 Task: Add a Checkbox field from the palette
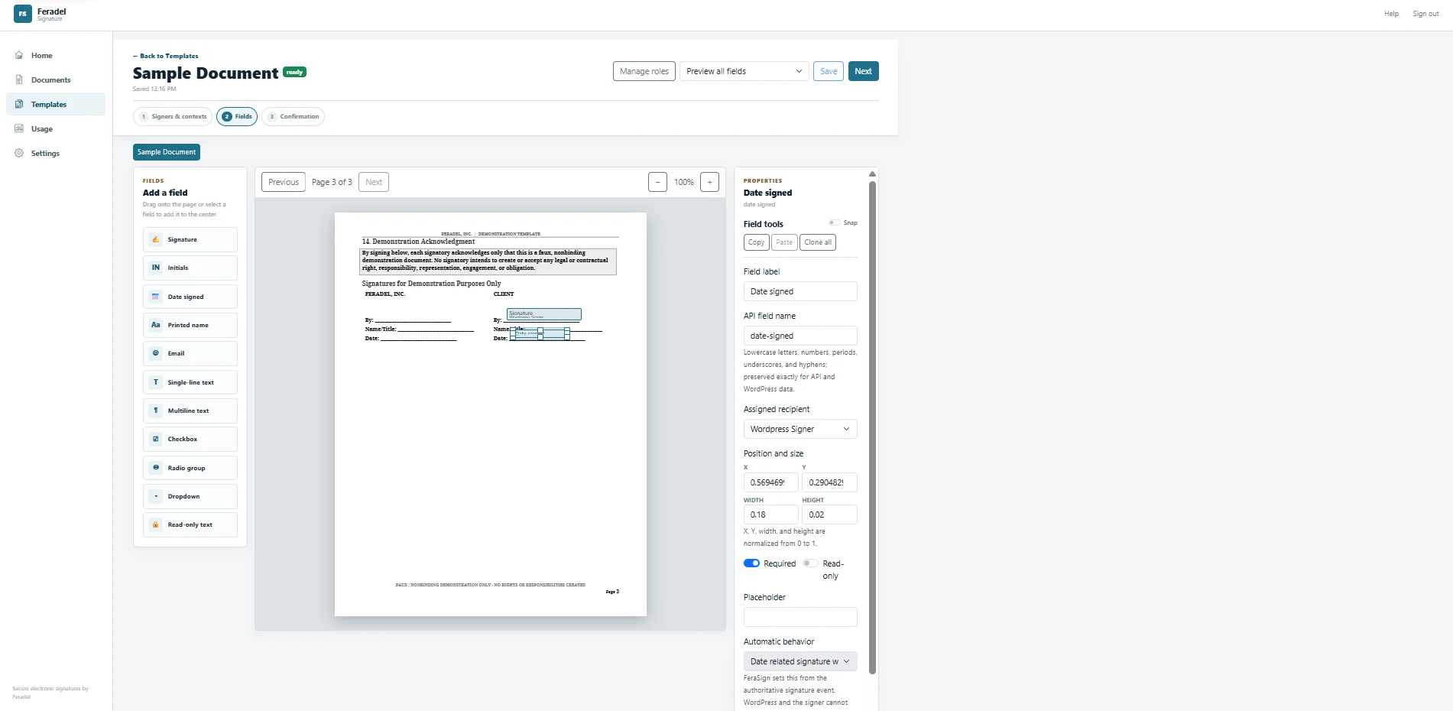pyautogui.click(x=190, y=439)
